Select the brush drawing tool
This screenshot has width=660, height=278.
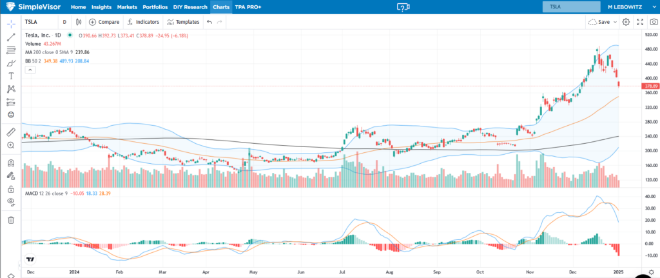[12, 63]
